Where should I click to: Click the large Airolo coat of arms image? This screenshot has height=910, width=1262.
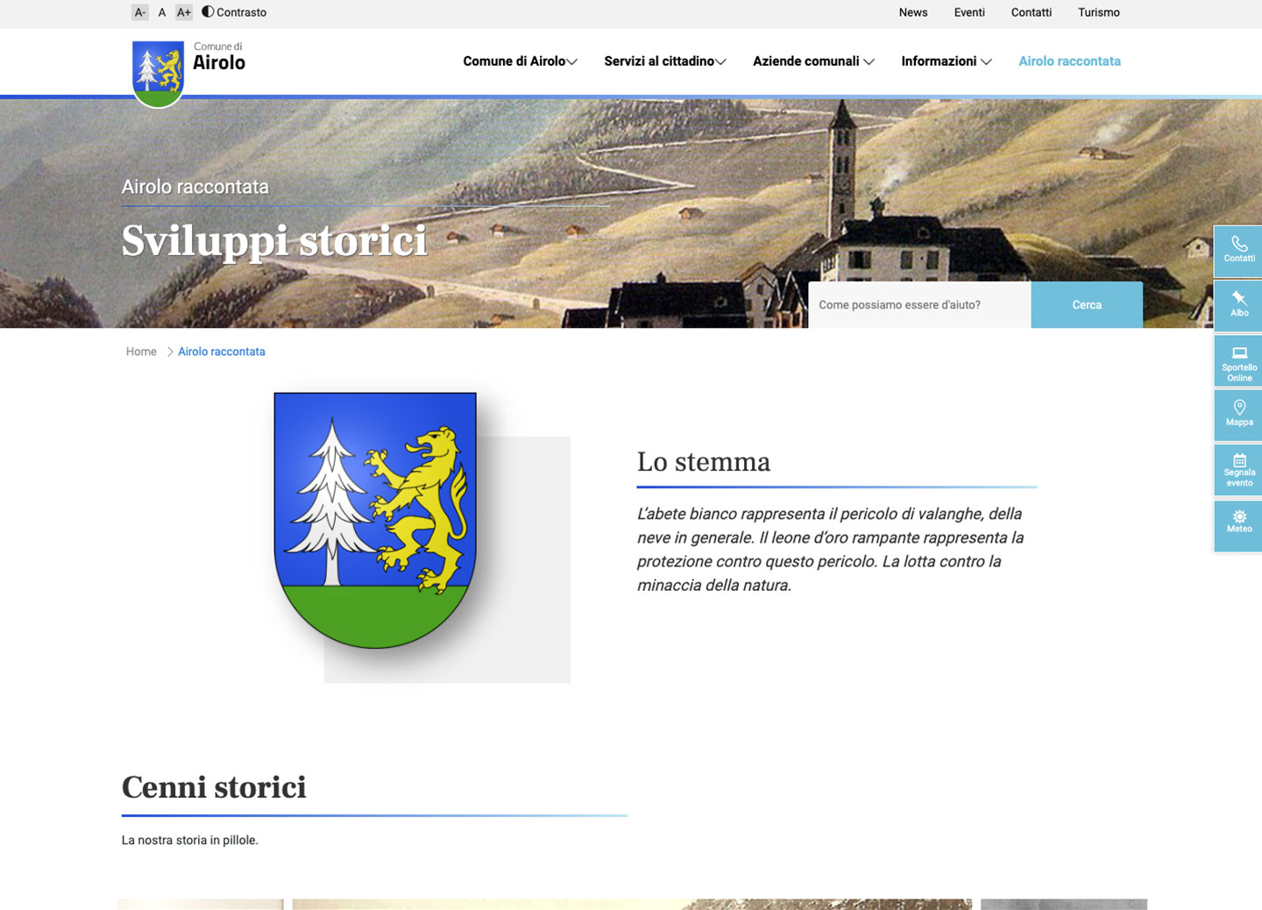(x=375, y=520)
